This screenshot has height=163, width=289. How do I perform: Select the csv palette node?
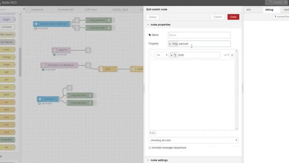7,102
